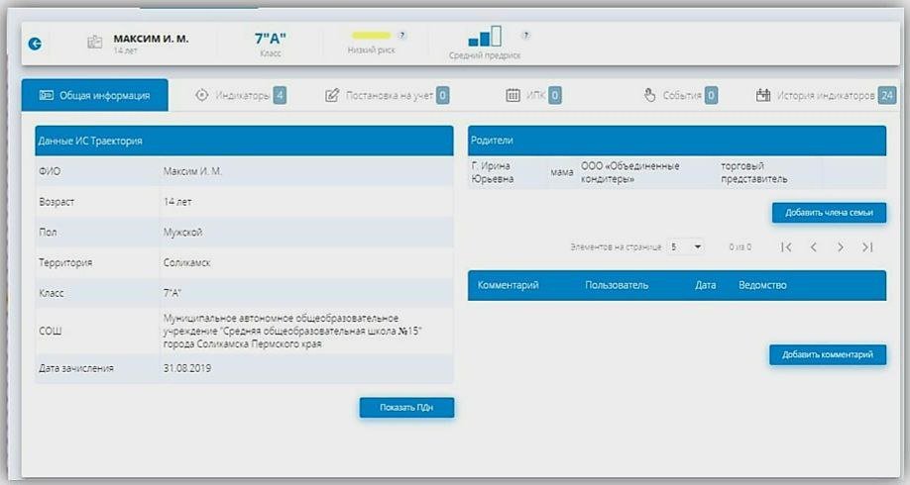The image size is (910, 485).
Task: Click help icon next to medium pre-risk chart
Action: point(525,35)
